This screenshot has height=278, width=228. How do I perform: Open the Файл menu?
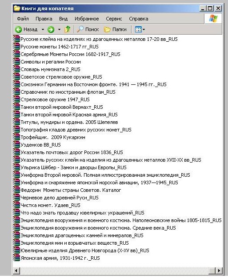[23, 19]
